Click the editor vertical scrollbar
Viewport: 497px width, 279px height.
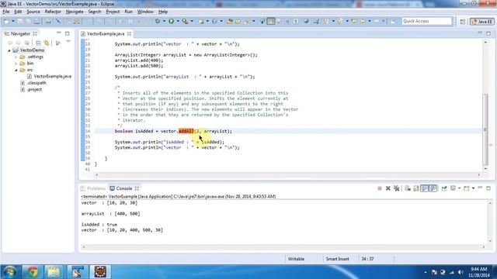coord(485,129)
